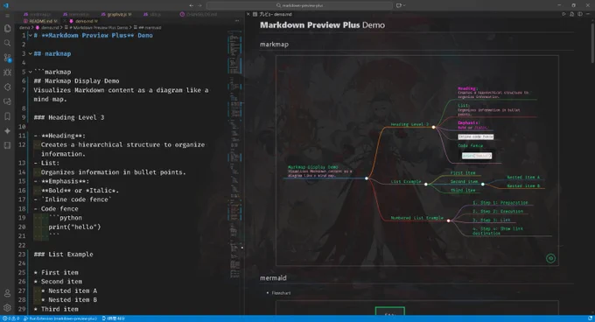This screenshot has height=322, width=595.
Task: Collapse the root Markmap Display Demo node
Action: pos(366,178)
